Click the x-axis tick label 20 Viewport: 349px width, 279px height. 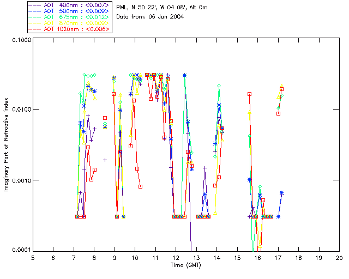tap(339, 258)
